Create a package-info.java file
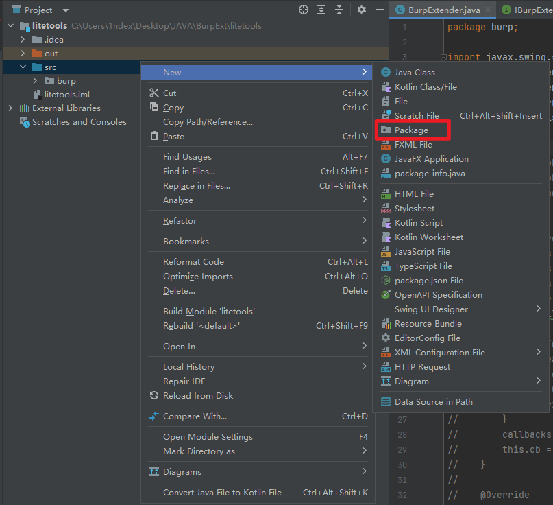This screenshot has width=553, height=505. (461, 174)
